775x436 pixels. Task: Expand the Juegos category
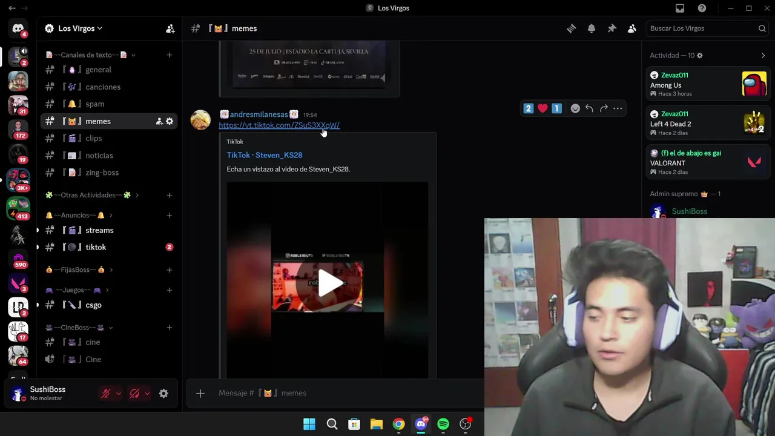click(77, 290)
